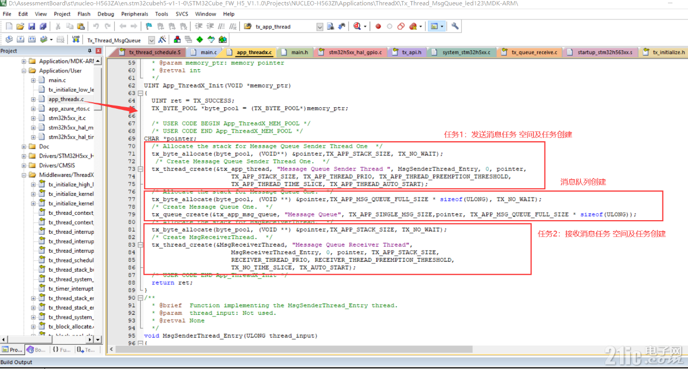The width and height of the screenshot is (688, 369).
Task: Expand the Drivers/STM32H5xx folder node
Action: tap(24, 156)
